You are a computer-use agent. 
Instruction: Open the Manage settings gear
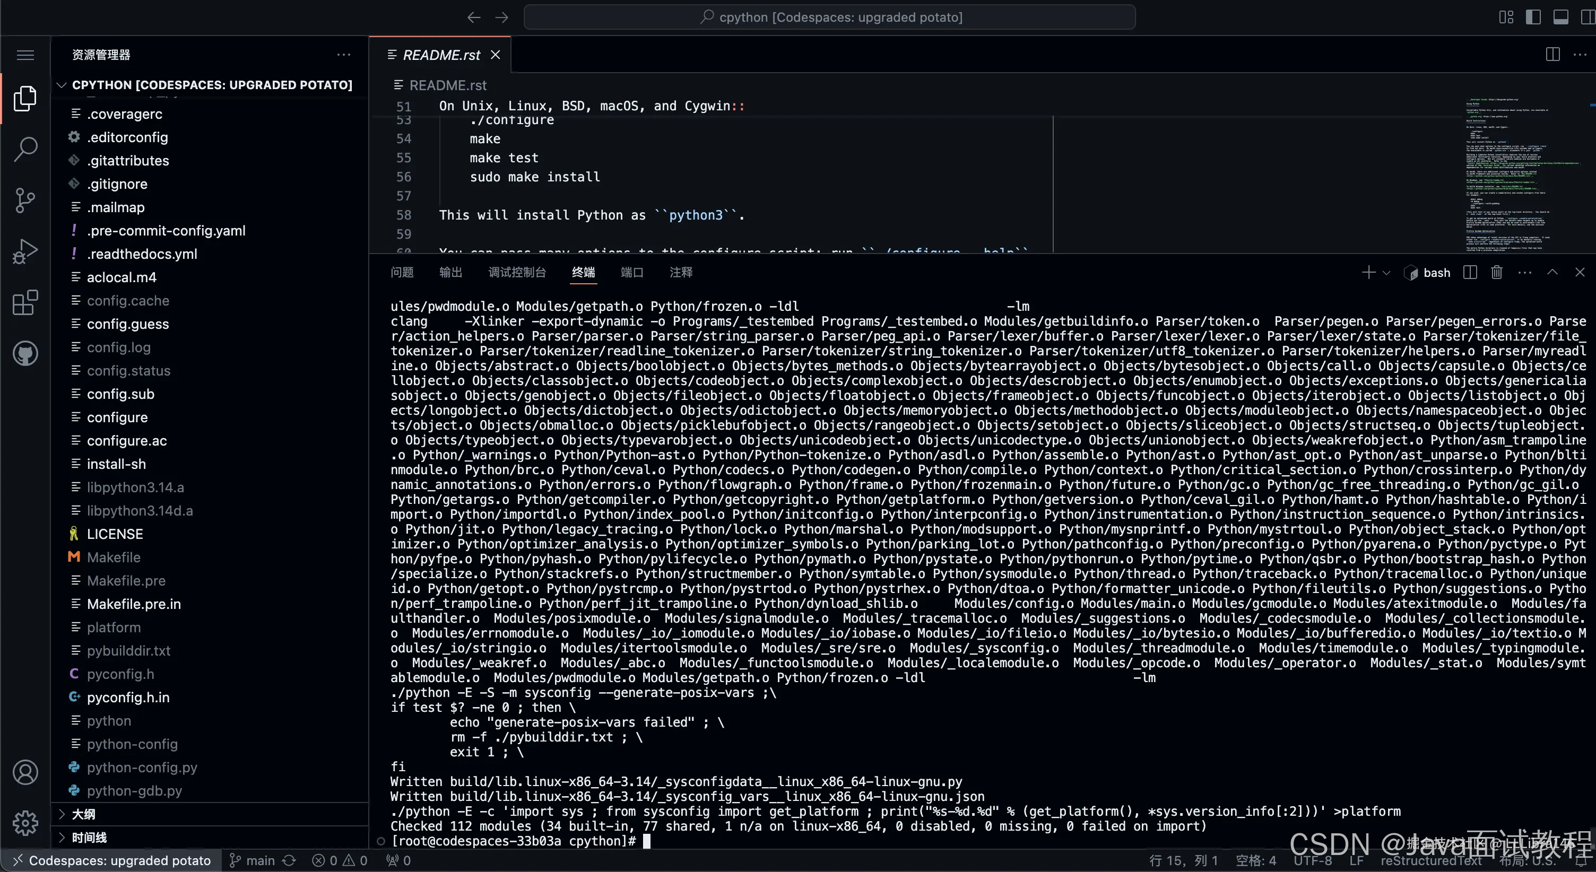point(25,823)
